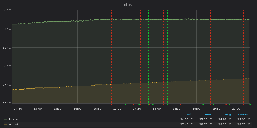The image size is (257, 128).
Task: Open the cl-19 panel title menu
Action: click(128, 5)
